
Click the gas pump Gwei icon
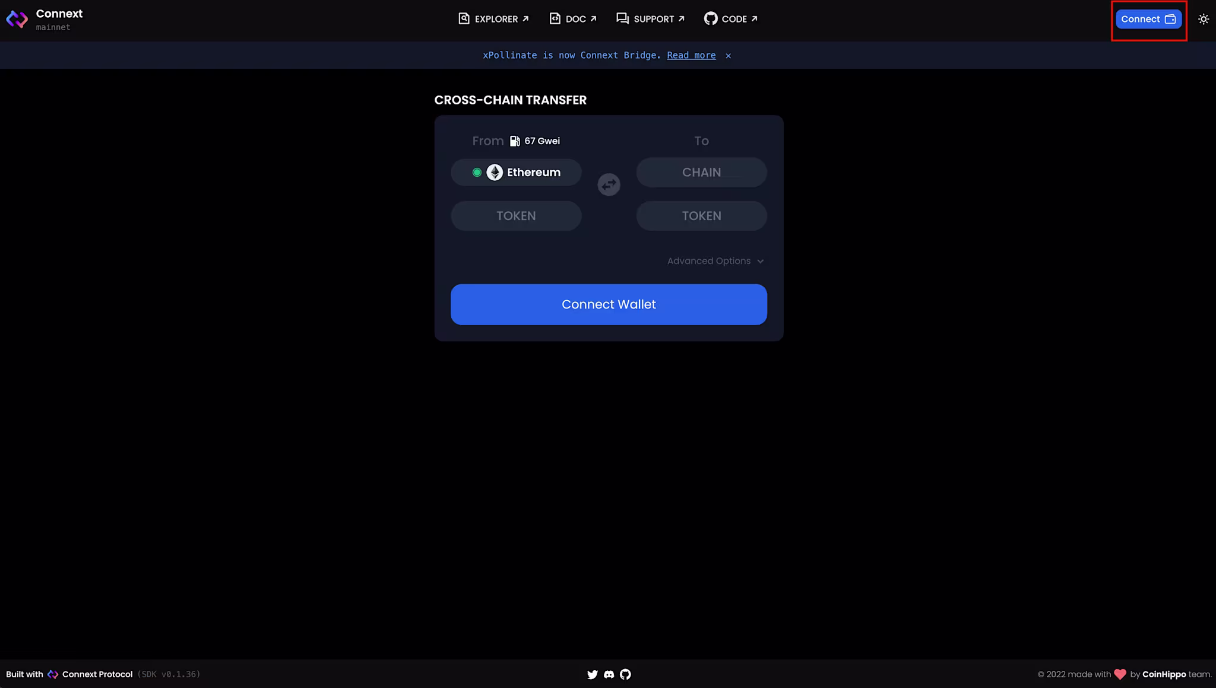click(515, 141)
